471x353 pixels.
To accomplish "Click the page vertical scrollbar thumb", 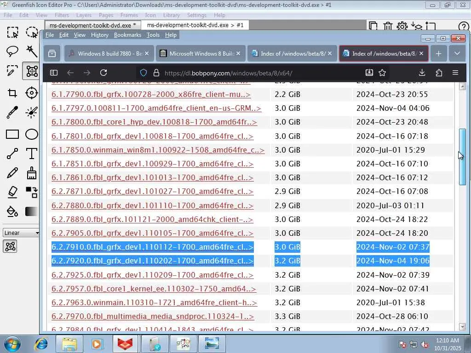I will click(x=462, y=157).
